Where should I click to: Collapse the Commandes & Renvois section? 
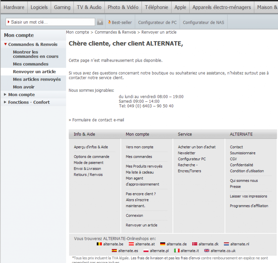click(5, 44)
